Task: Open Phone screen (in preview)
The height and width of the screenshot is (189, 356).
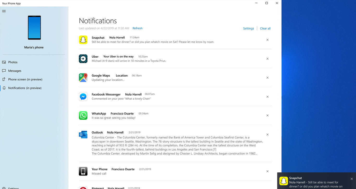Action: (x=25, y=79)
